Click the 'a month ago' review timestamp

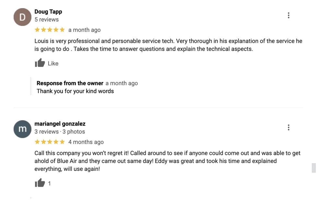(85, 30)
